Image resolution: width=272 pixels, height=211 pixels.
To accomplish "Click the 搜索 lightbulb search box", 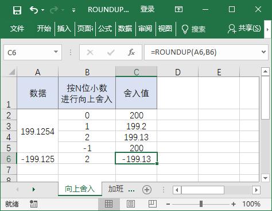I will point(193,29).
